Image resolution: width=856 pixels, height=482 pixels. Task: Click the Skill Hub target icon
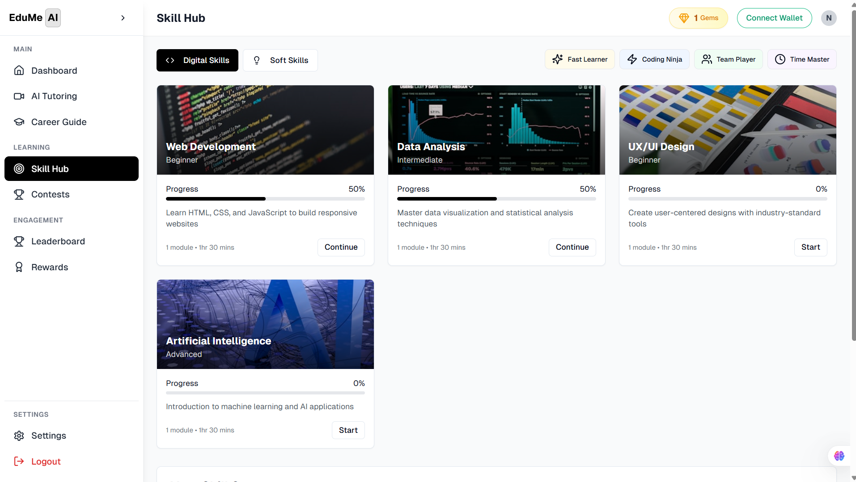(19, 169)
